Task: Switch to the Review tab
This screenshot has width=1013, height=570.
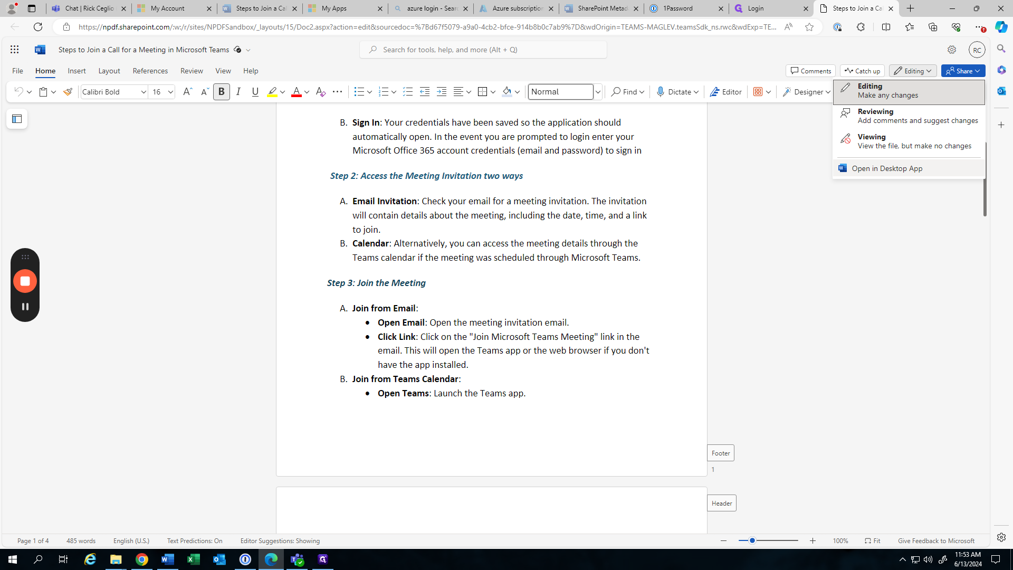Action: (192, 71)
